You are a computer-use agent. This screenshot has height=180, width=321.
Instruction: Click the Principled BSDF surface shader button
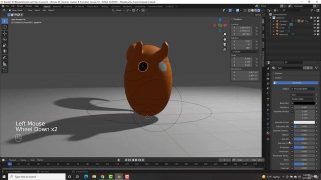pyautogui.click(x=303, y=89)
